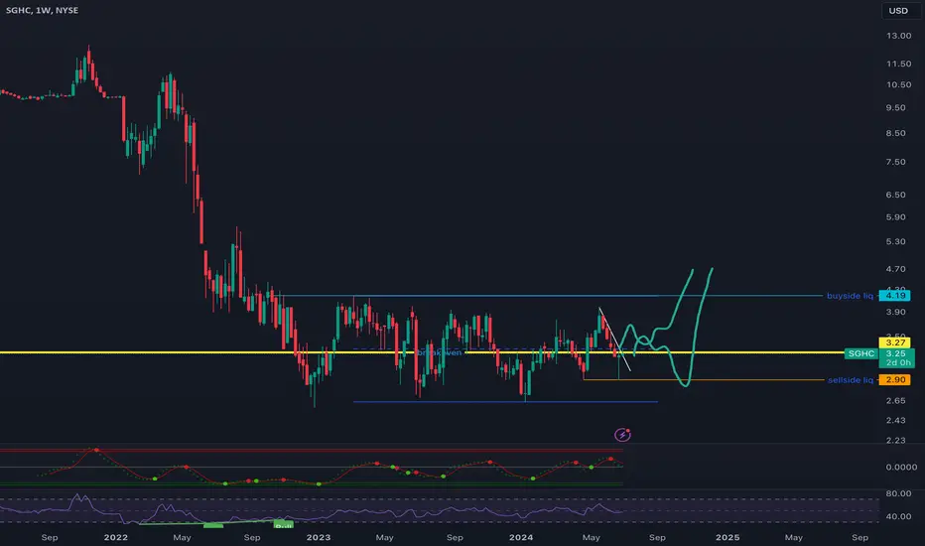Select the 'break even' annotation text
Viewport: 925px width, 546px height.
(440, 352)
